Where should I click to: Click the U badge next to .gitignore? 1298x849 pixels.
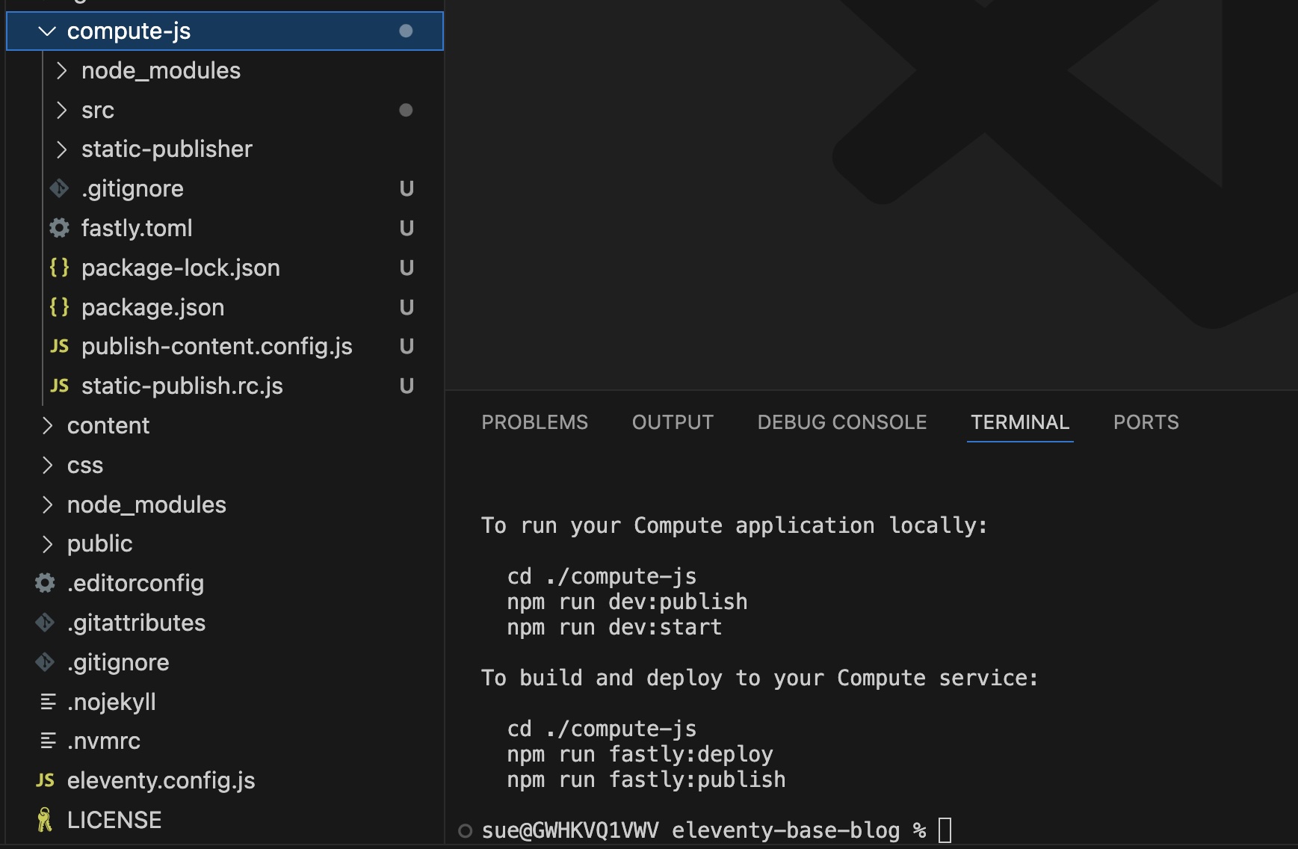tap(407, 188)
